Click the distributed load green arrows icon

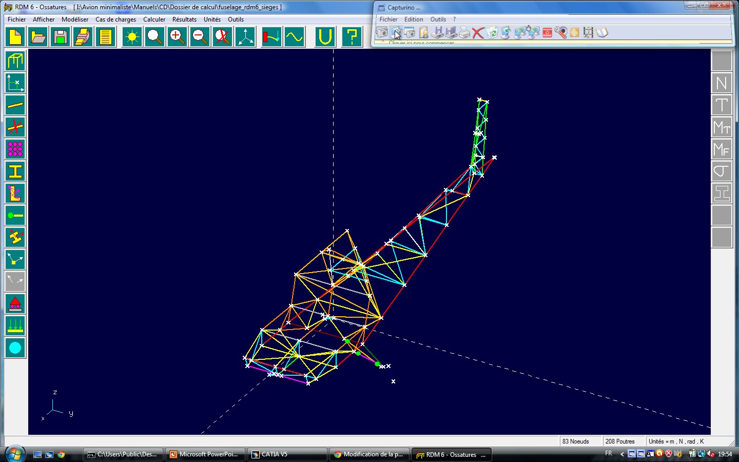tap(15, 326)
